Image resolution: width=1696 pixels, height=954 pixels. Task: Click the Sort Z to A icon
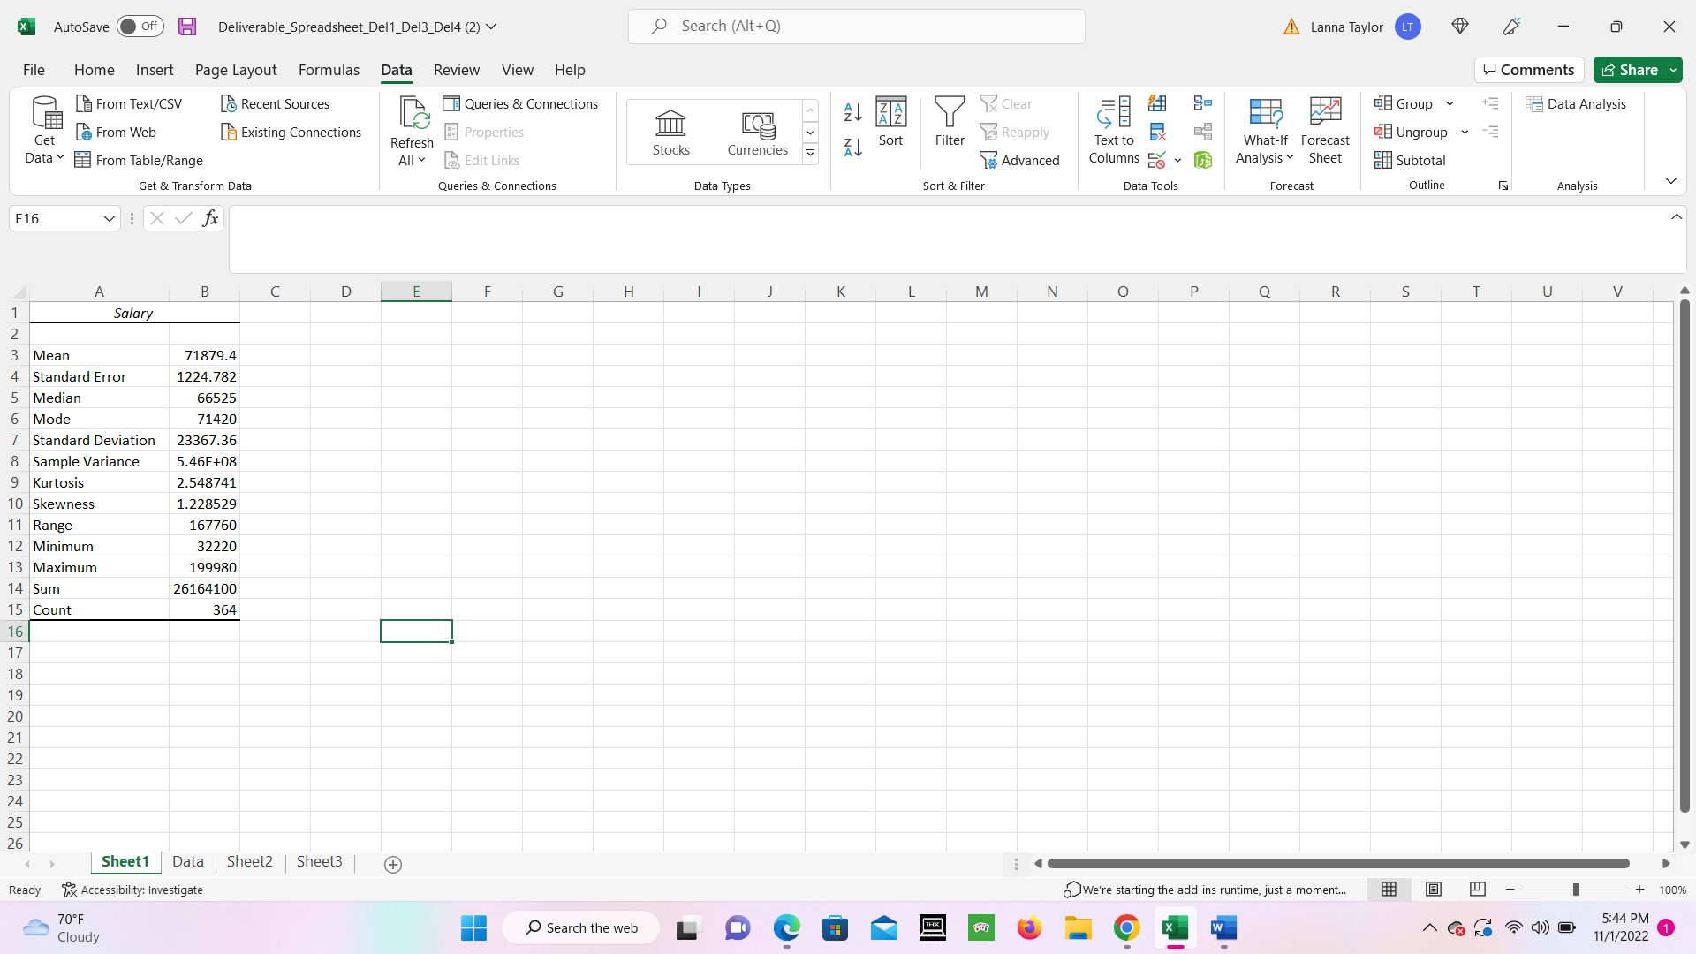(852, 148)
